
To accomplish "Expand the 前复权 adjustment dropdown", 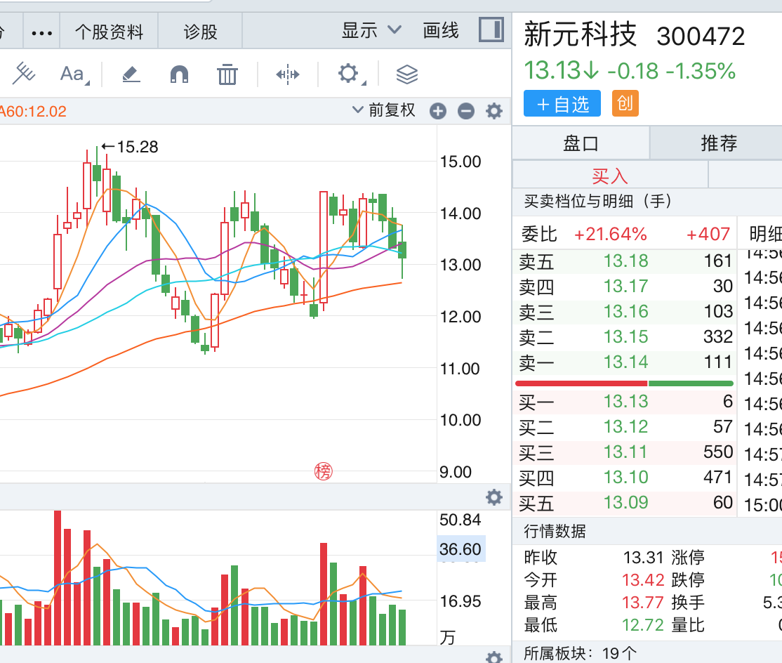I will click(384, 110).
